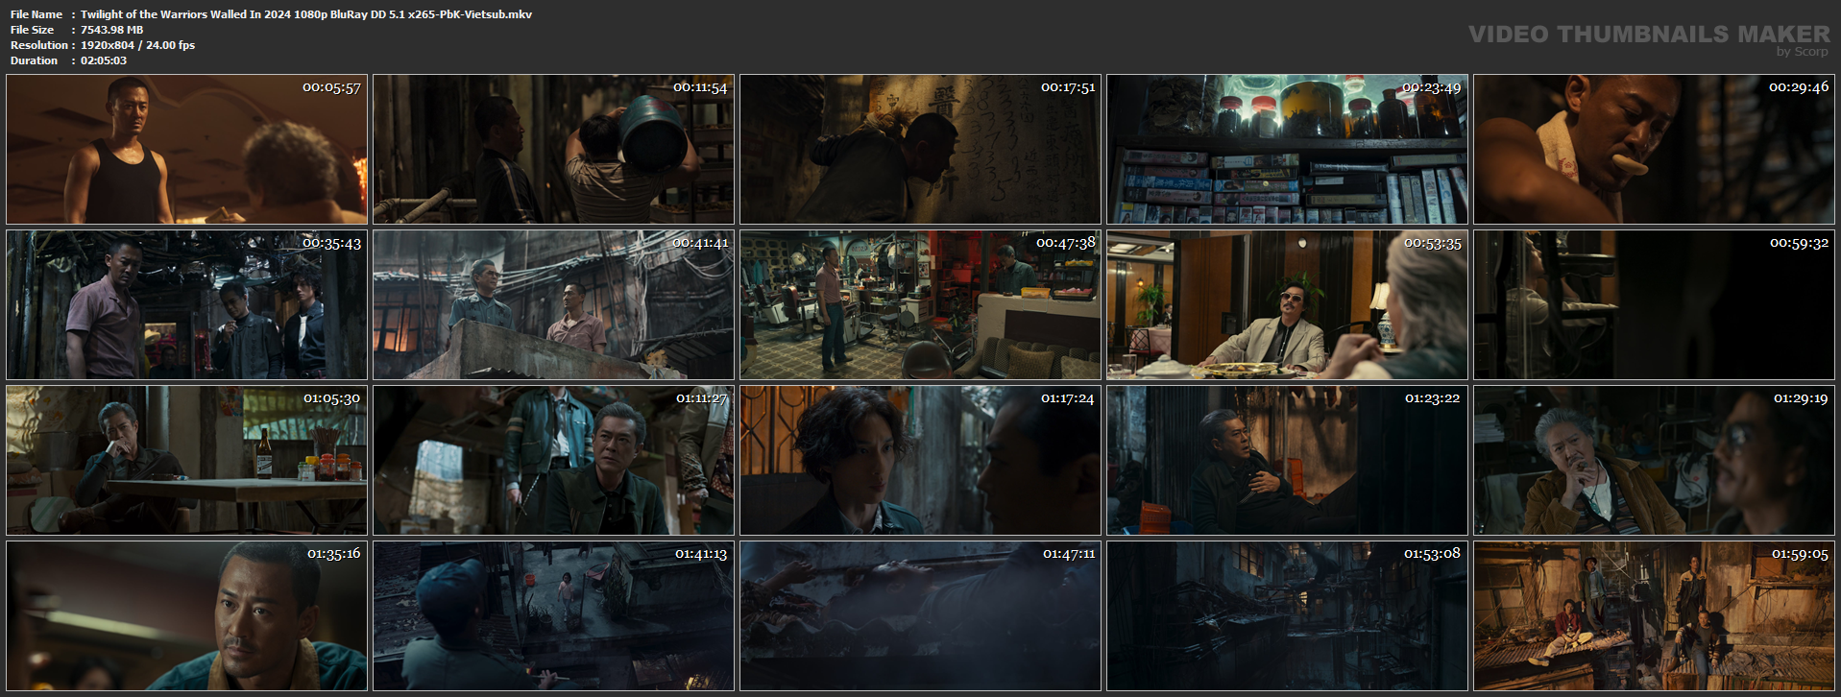This screenshot has width=1841, height=697.
Task: Open the thumbnail stamped 00:05:57
Action: (186, 150)
